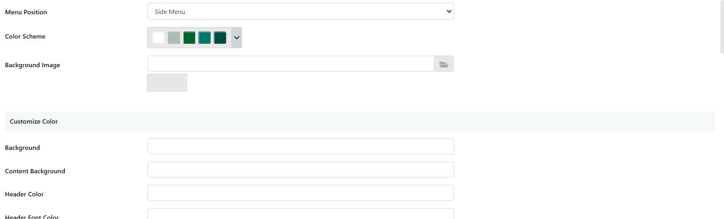Click the Customize Color section header
This screenshot has height=219, width=724.
(34, 121)
